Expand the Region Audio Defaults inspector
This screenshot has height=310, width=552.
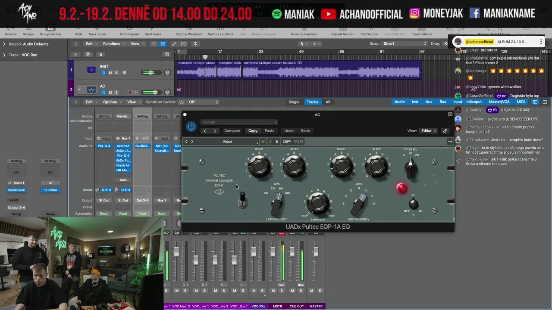(4, 44)
